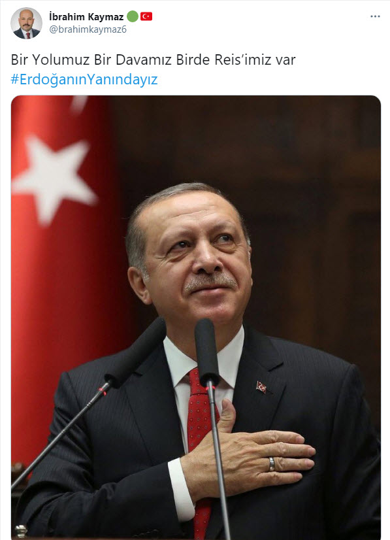This screenshot has height=540, width=390.
Task: Open the attached photo in full view
Action: coord(196,317)
